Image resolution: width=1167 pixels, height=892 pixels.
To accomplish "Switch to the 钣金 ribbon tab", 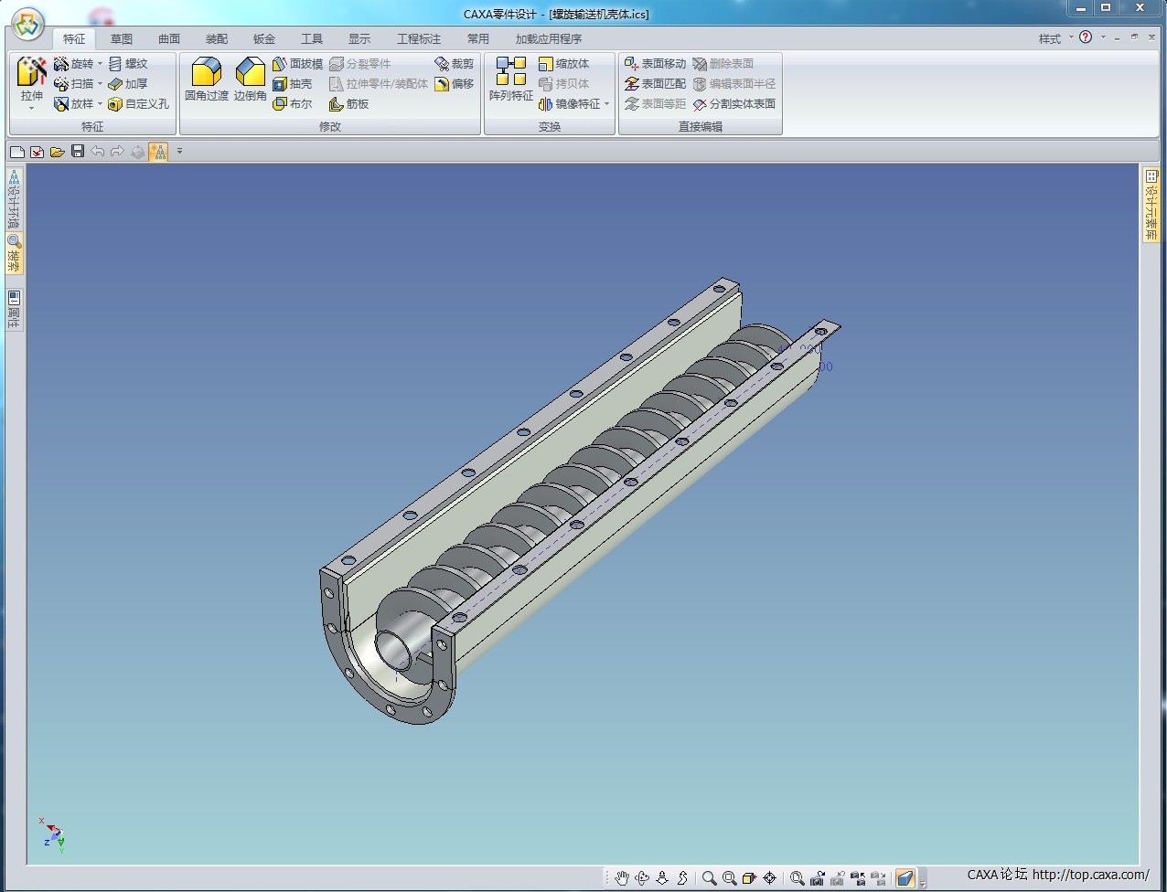I will click(264, 38).
